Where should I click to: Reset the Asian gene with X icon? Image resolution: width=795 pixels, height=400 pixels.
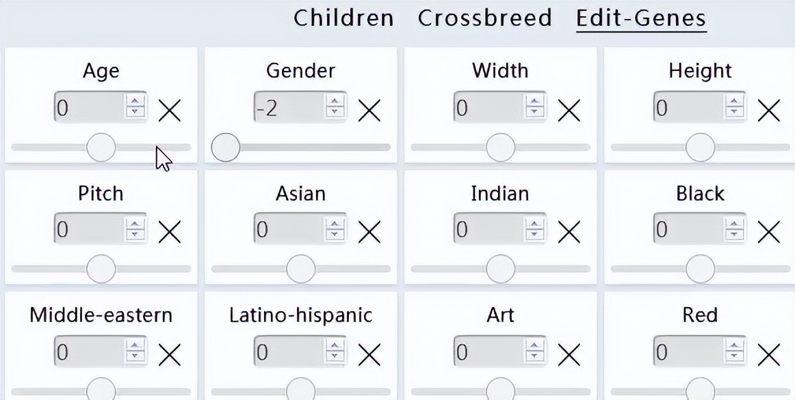(x=369, y=231)
